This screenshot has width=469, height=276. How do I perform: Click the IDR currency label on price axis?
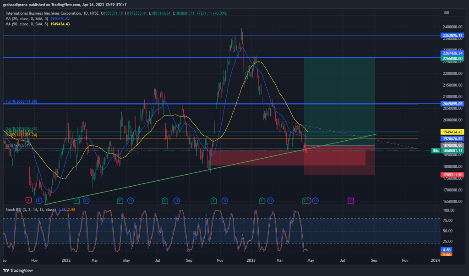(446, 13)
